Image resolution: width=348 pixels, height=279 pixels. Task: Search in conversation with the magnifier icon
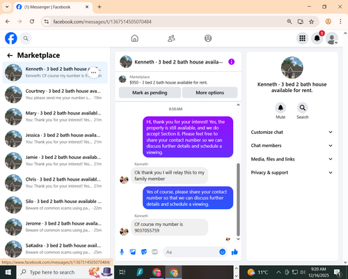pos(302,108)
